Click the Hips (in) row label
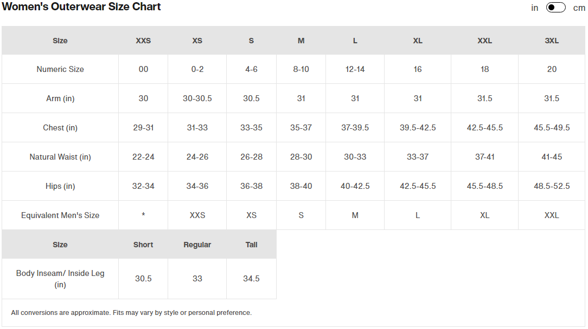 pos(60,186)
